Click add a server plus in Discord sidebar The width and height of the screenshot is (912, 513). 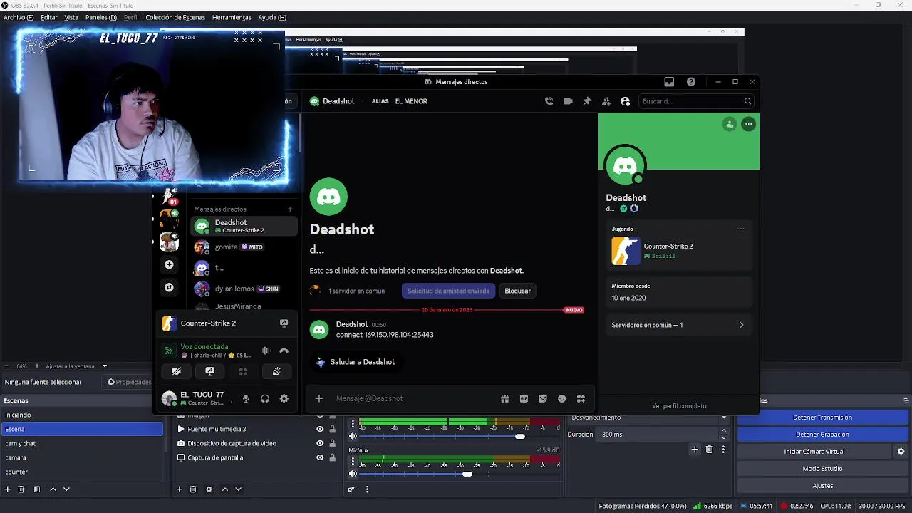tap(169, 264)
